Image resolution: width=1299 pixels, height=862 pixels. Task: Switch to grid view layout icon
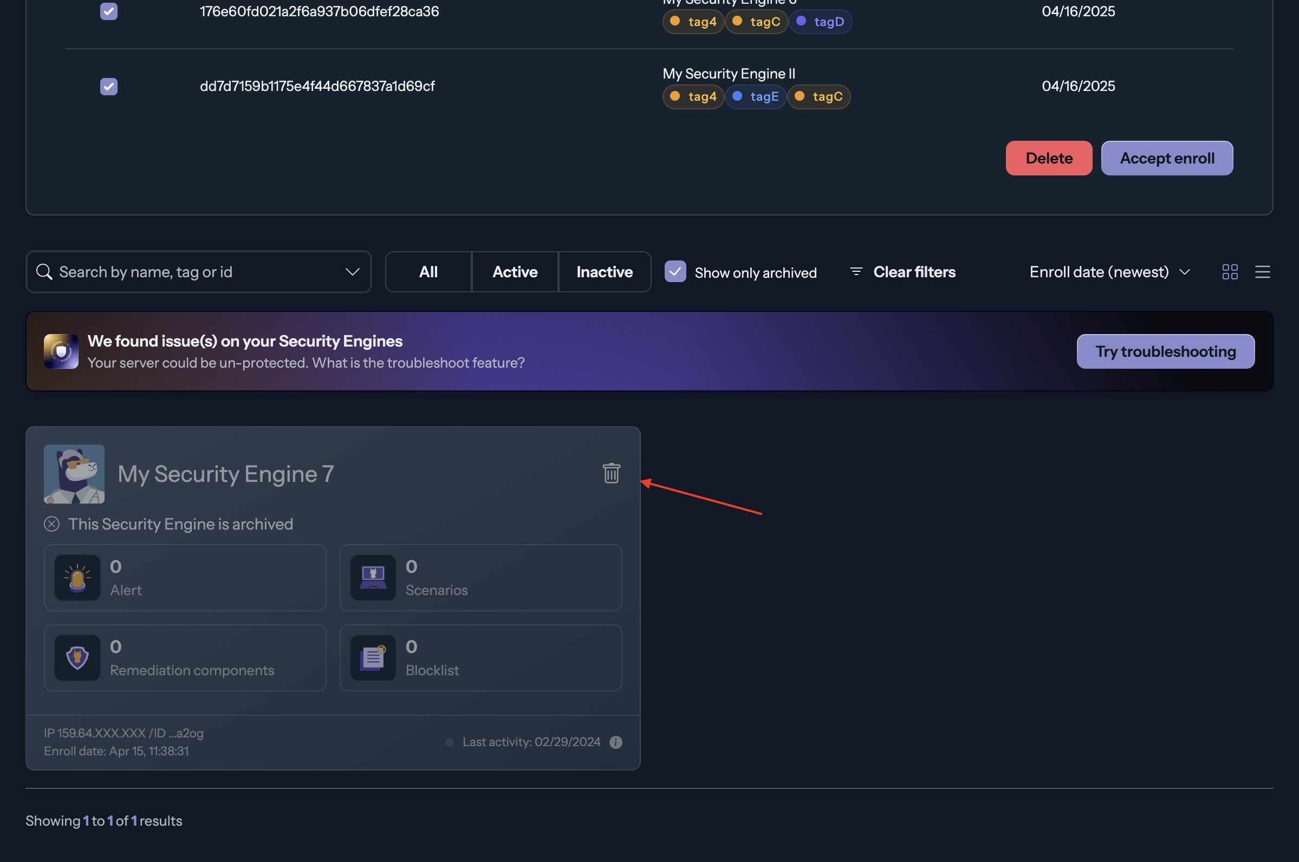point(1230,272)
